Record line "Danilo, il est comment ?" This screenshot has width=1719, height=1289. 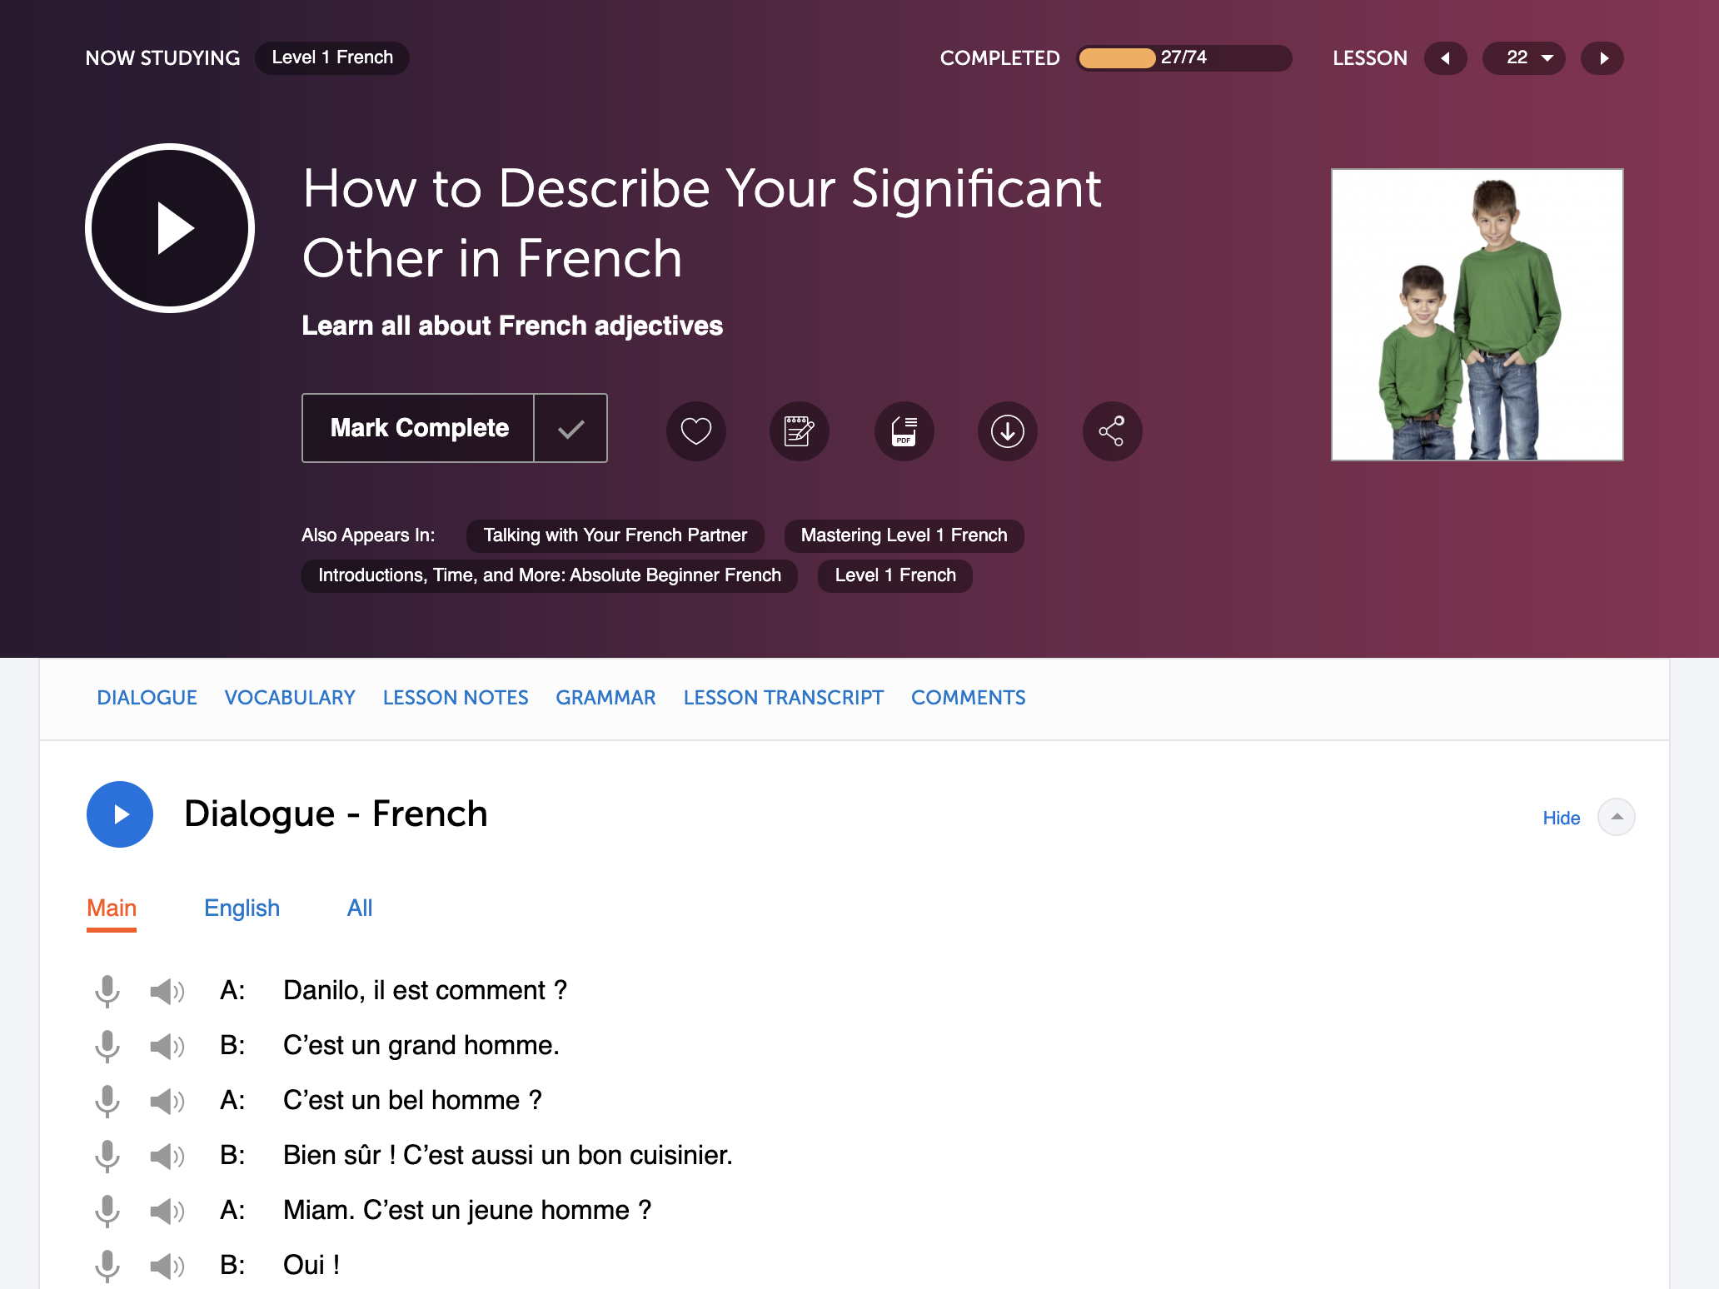pos(107,991)
